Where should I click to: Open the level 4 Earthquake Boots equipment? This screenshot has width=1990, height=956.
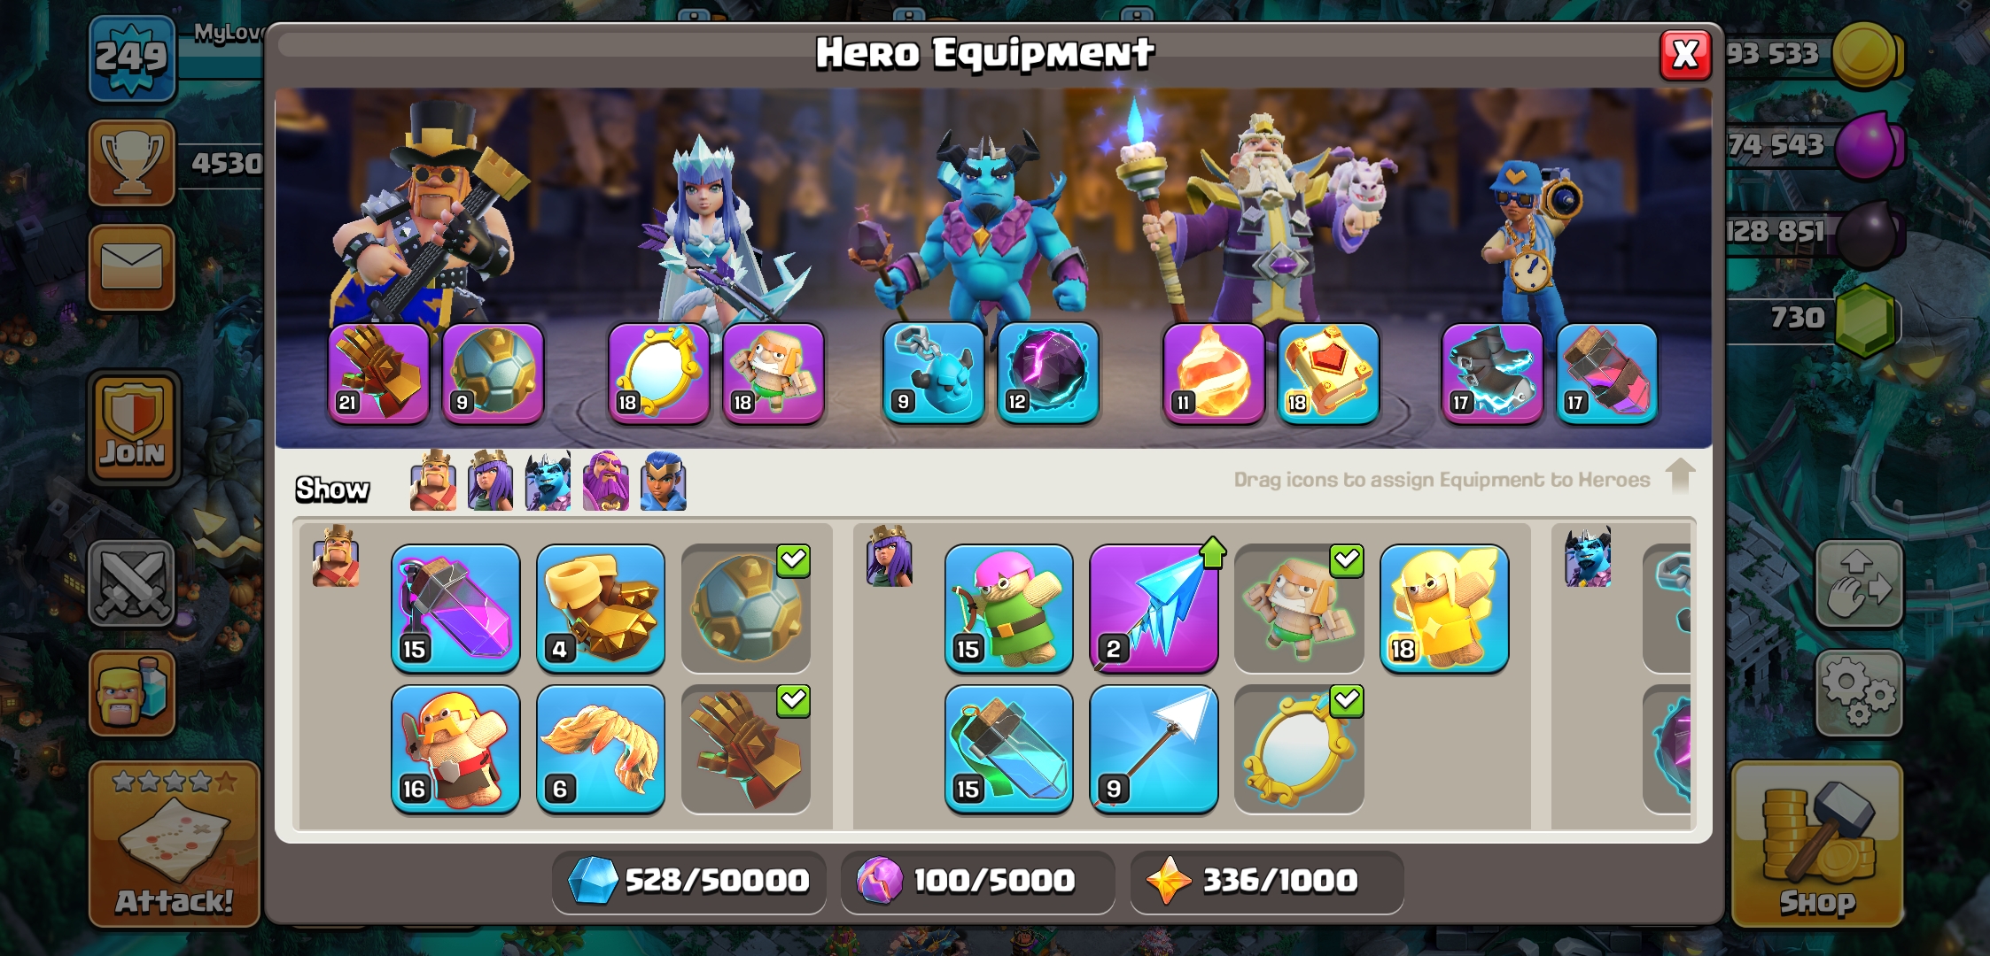[600, 608]
